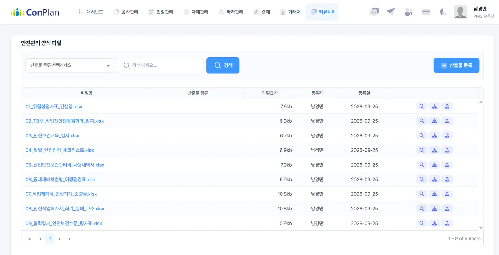Download 09_협력업체_안전보건수준_평가표.xlsx file

(x=435, y=224)
